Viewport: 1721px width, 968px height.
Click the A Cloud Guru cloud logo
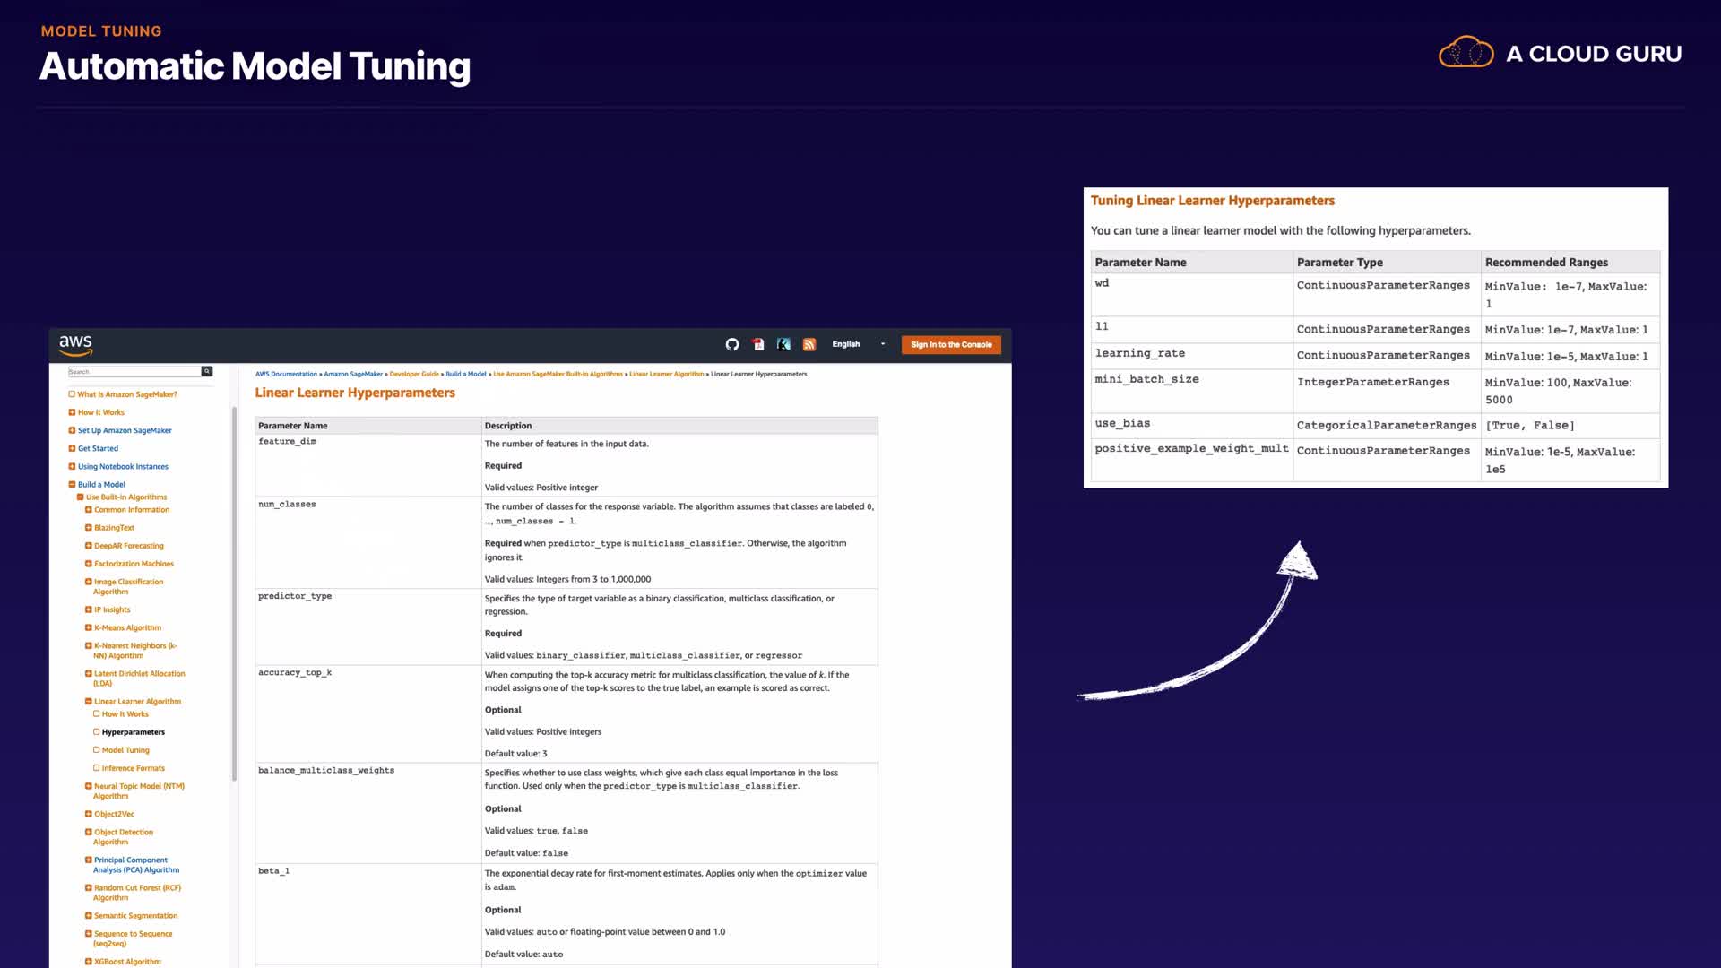pyautogui.click(x=1466, y=53)
